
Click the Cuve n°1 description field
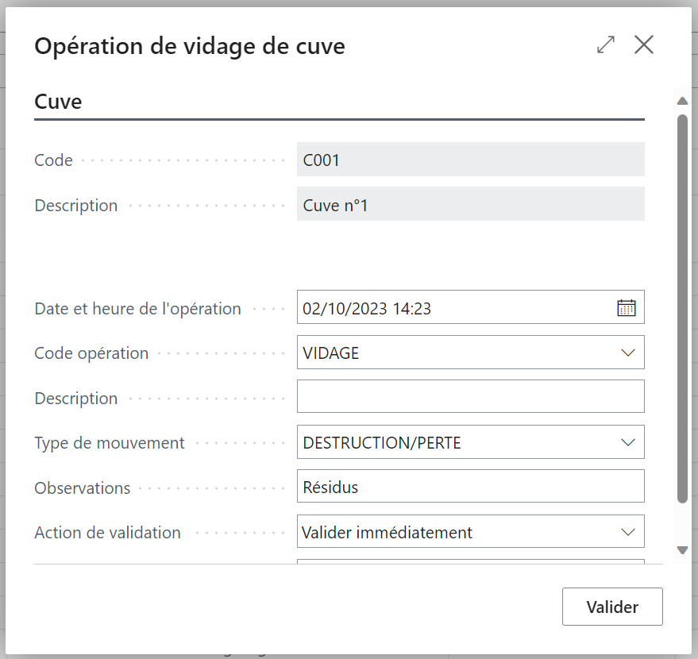pyautogui.click(x=471, y=204)
